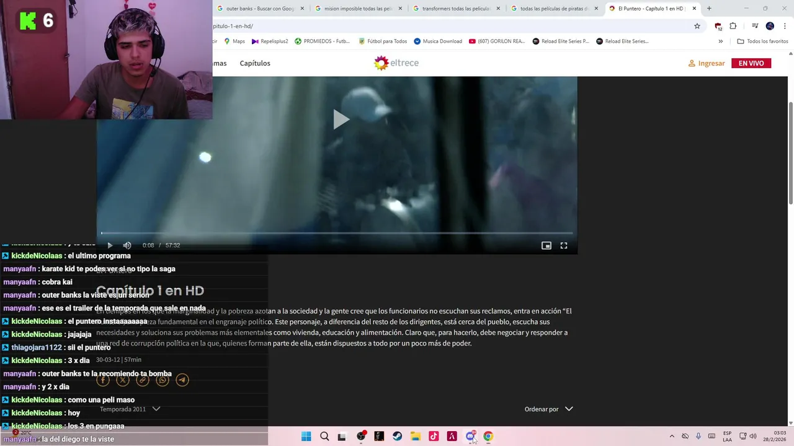Open Task View on the taskbar

pyautogui.click(x=342, y=436)
